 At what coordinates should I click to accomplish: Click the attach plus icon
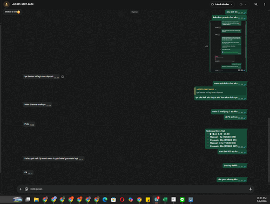click(21, 189)
